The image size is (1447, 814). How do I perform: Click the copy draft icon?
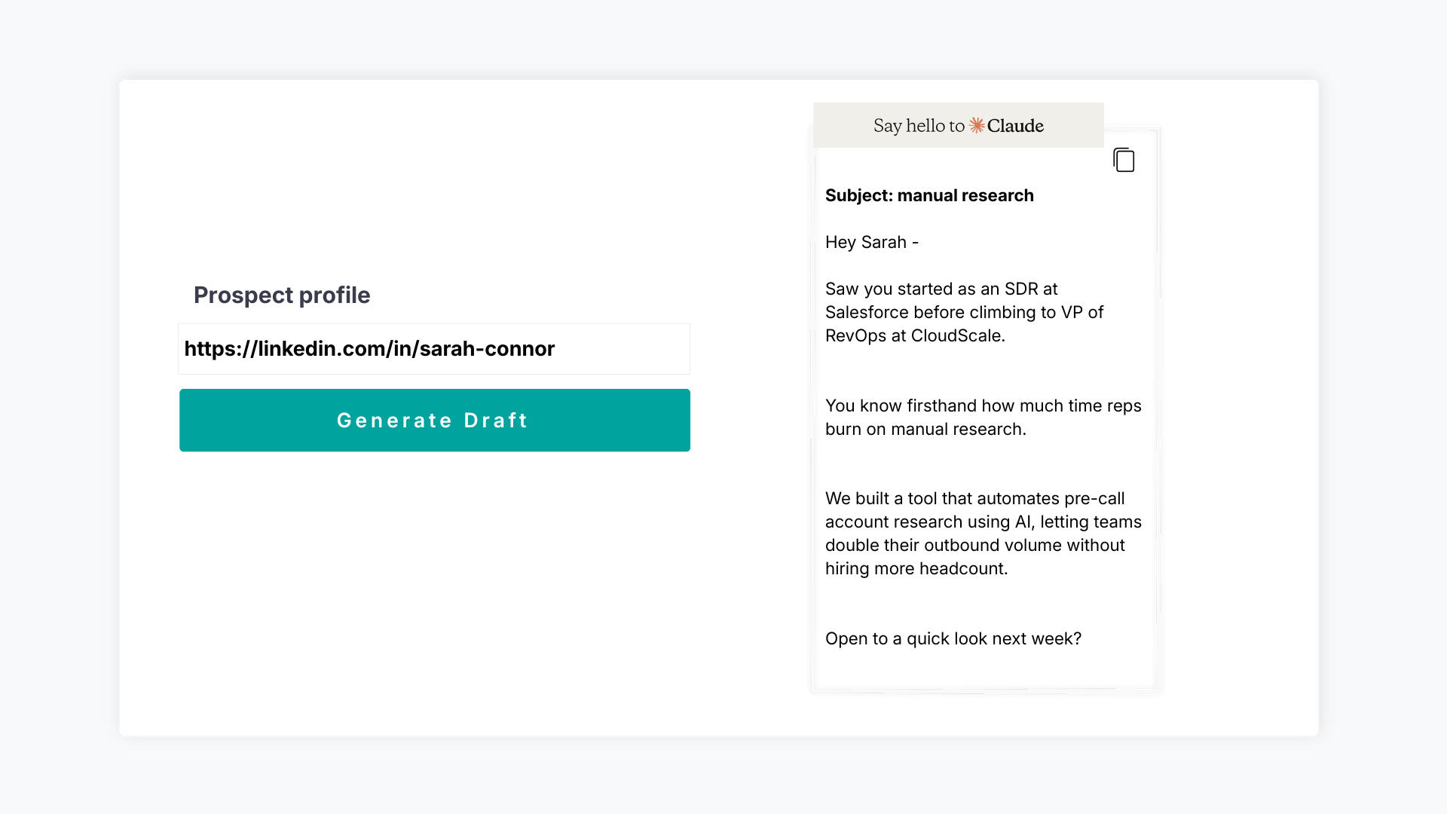(1124, 160)
